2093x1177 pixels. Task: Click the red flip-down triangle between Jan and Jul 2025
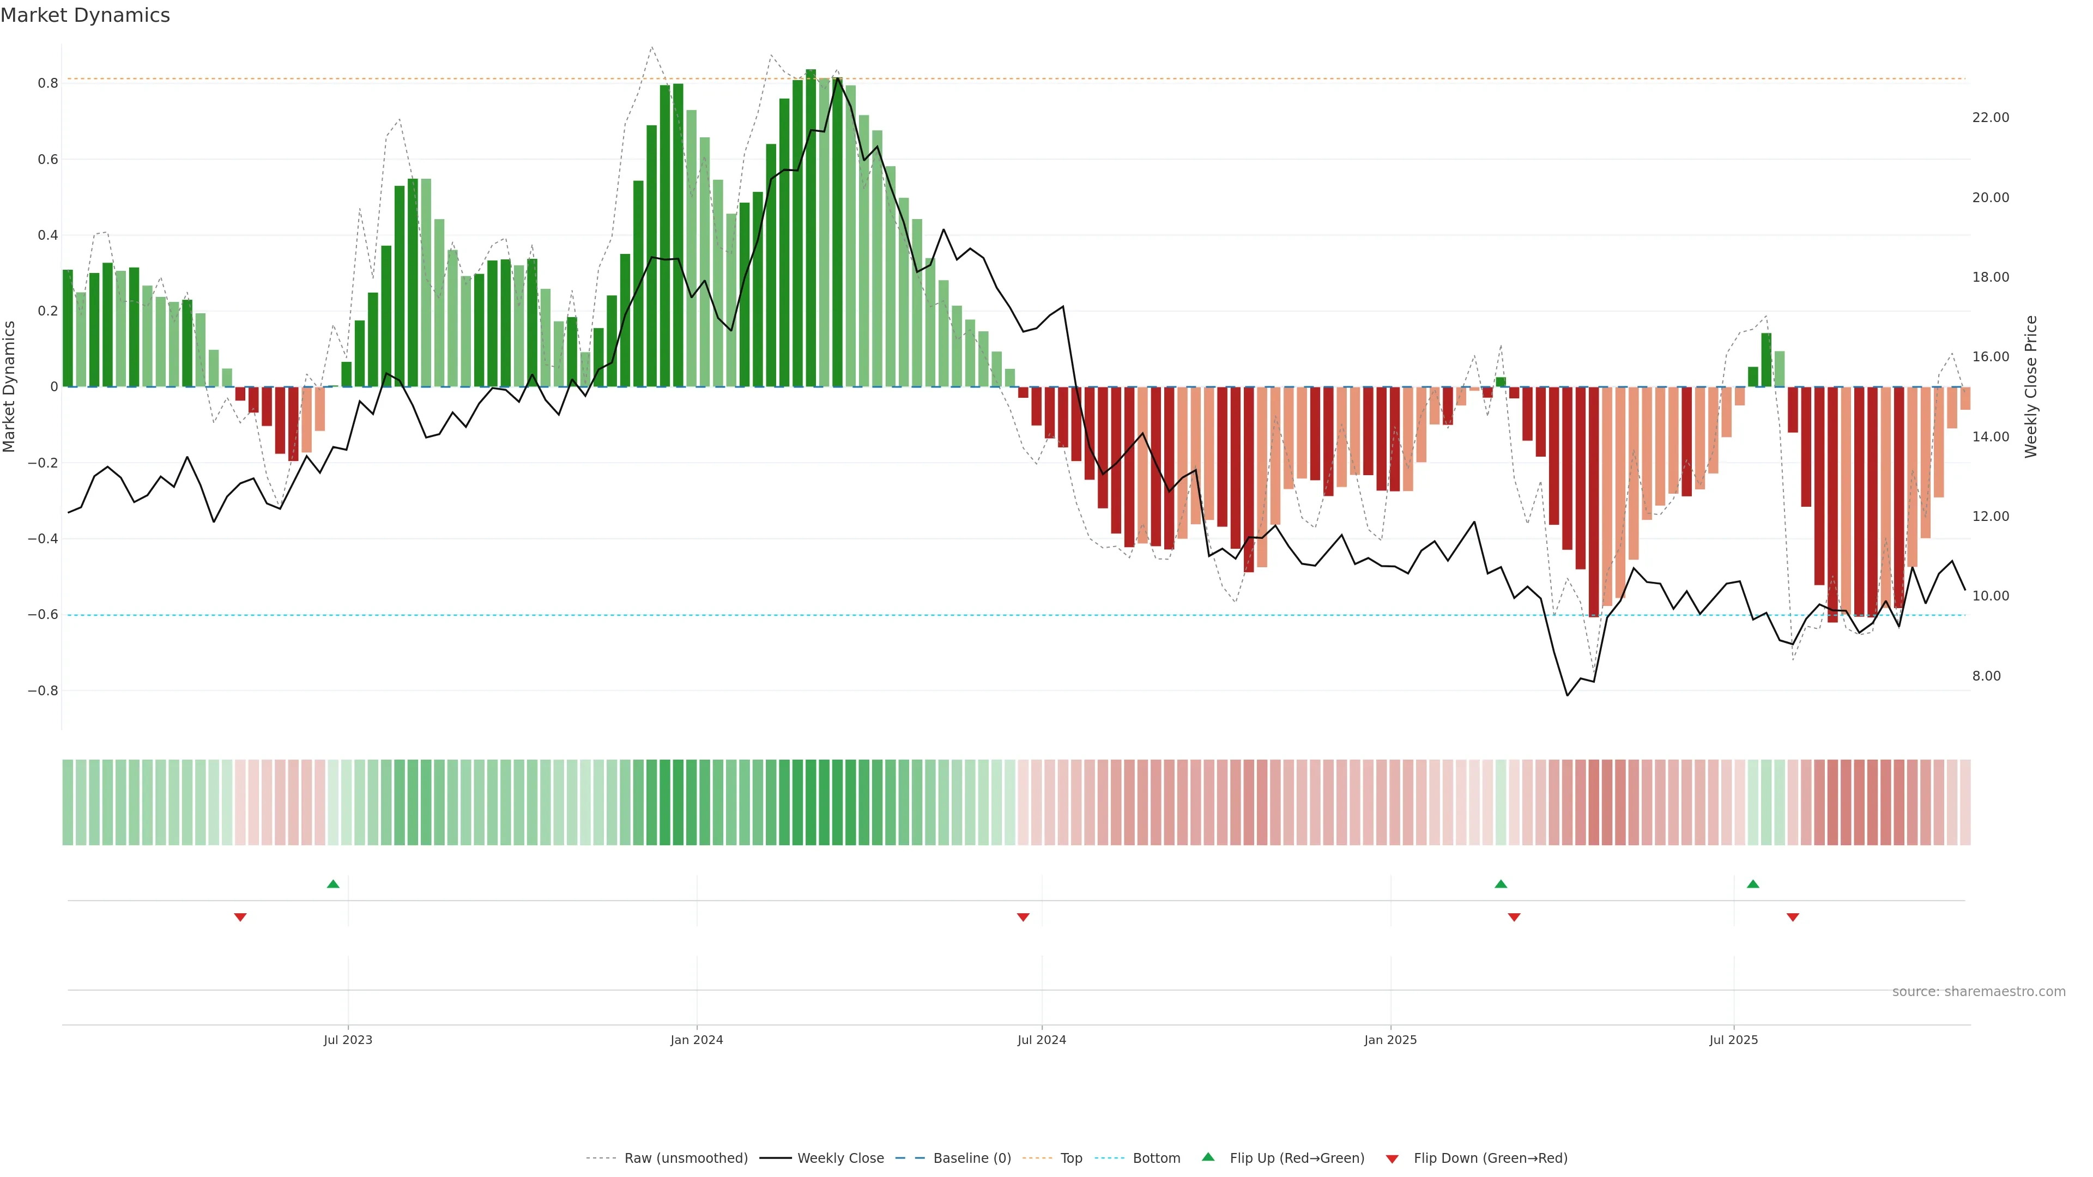1514,917
